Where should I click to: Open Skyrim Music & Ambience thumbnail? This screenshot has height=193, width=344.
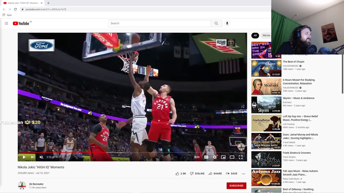[267, 105]
